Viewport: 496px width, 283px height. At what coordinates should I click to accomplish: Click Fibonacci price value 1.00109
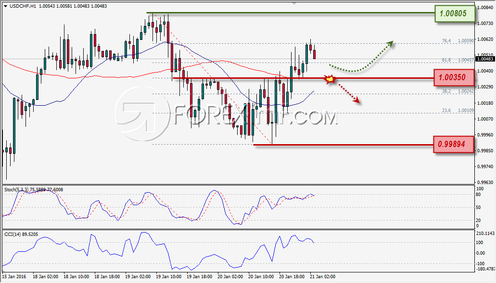[x=466, y=111]
